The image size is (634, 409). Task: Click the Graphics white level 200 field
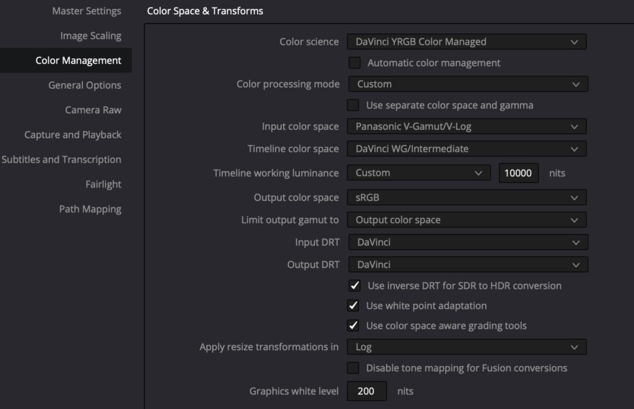tap(367, 391)
